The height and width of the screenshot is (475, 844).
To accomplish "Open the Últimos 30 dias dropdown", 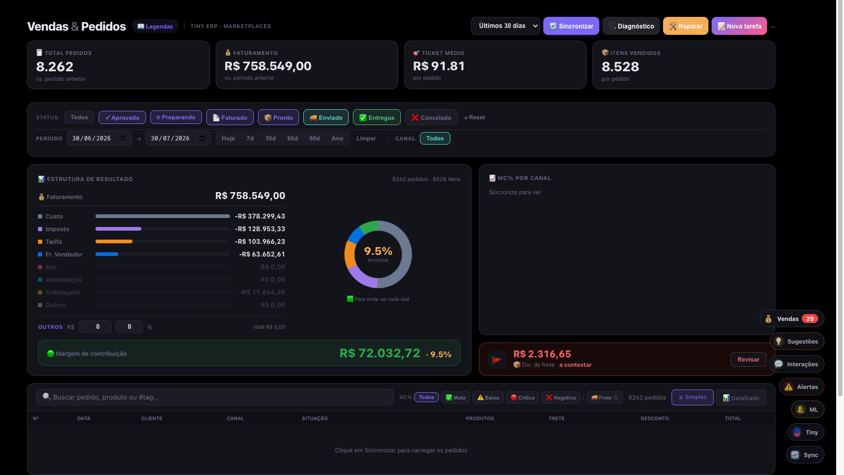I will click(505, 26).
